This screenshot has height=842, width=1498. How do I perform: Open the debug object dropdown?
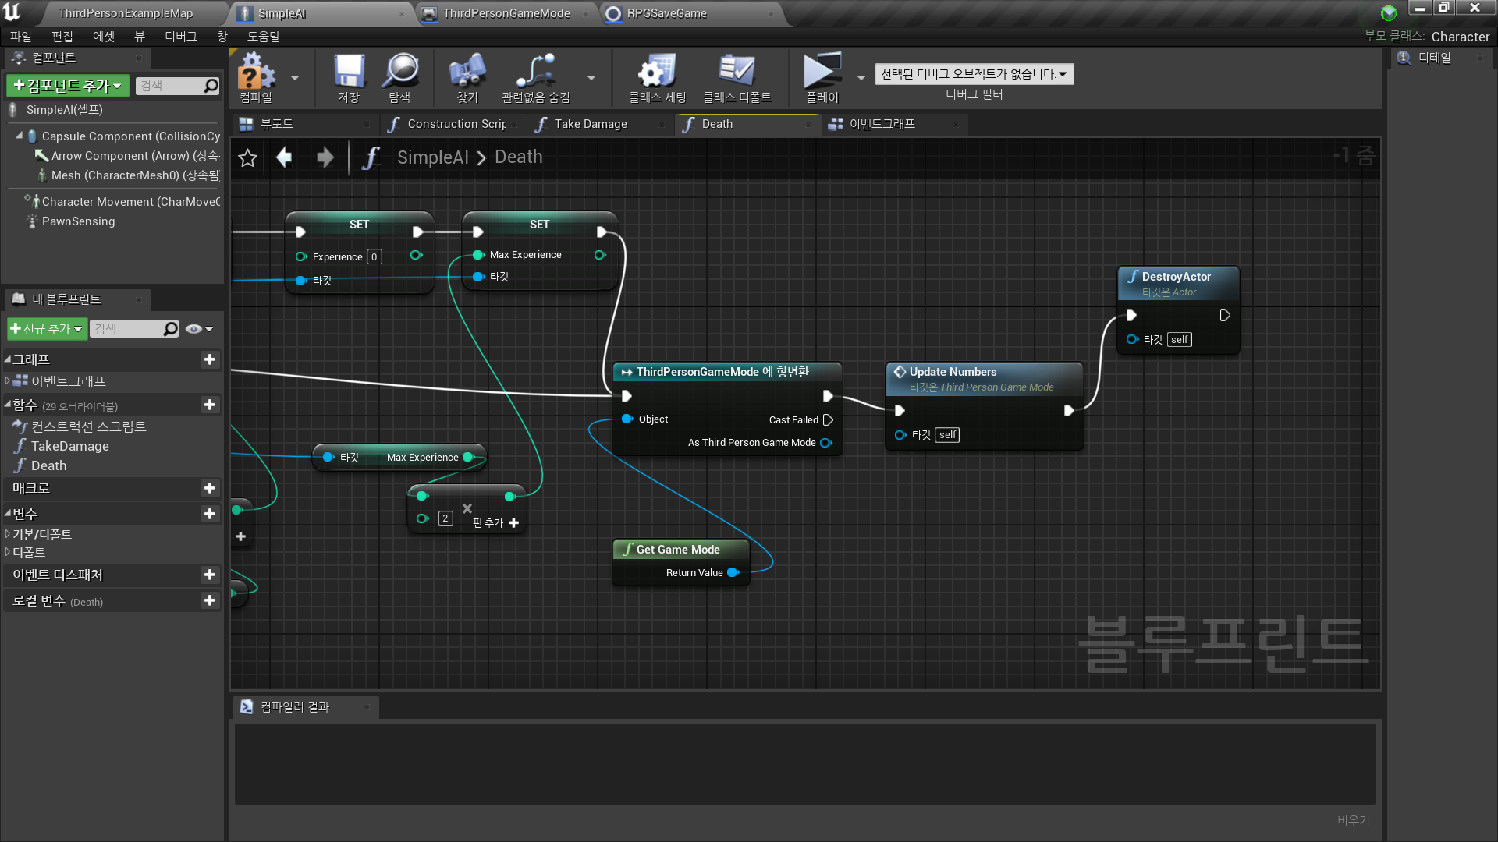(974, 74)
